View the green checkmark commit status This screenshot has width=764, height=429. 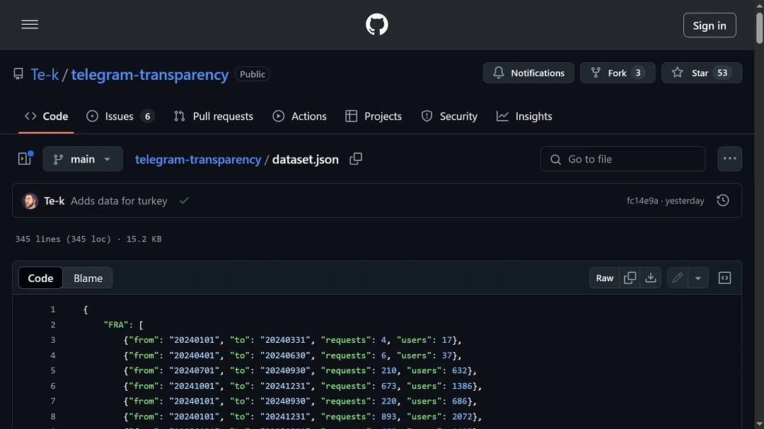tap(184, 201)
